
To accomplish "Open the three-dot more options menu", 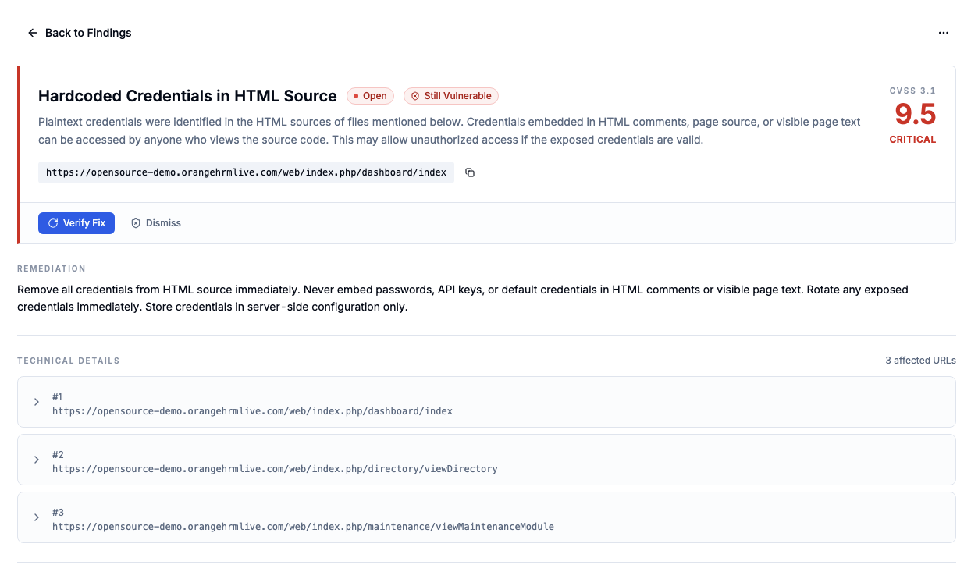I will click(x=944, y=33).
